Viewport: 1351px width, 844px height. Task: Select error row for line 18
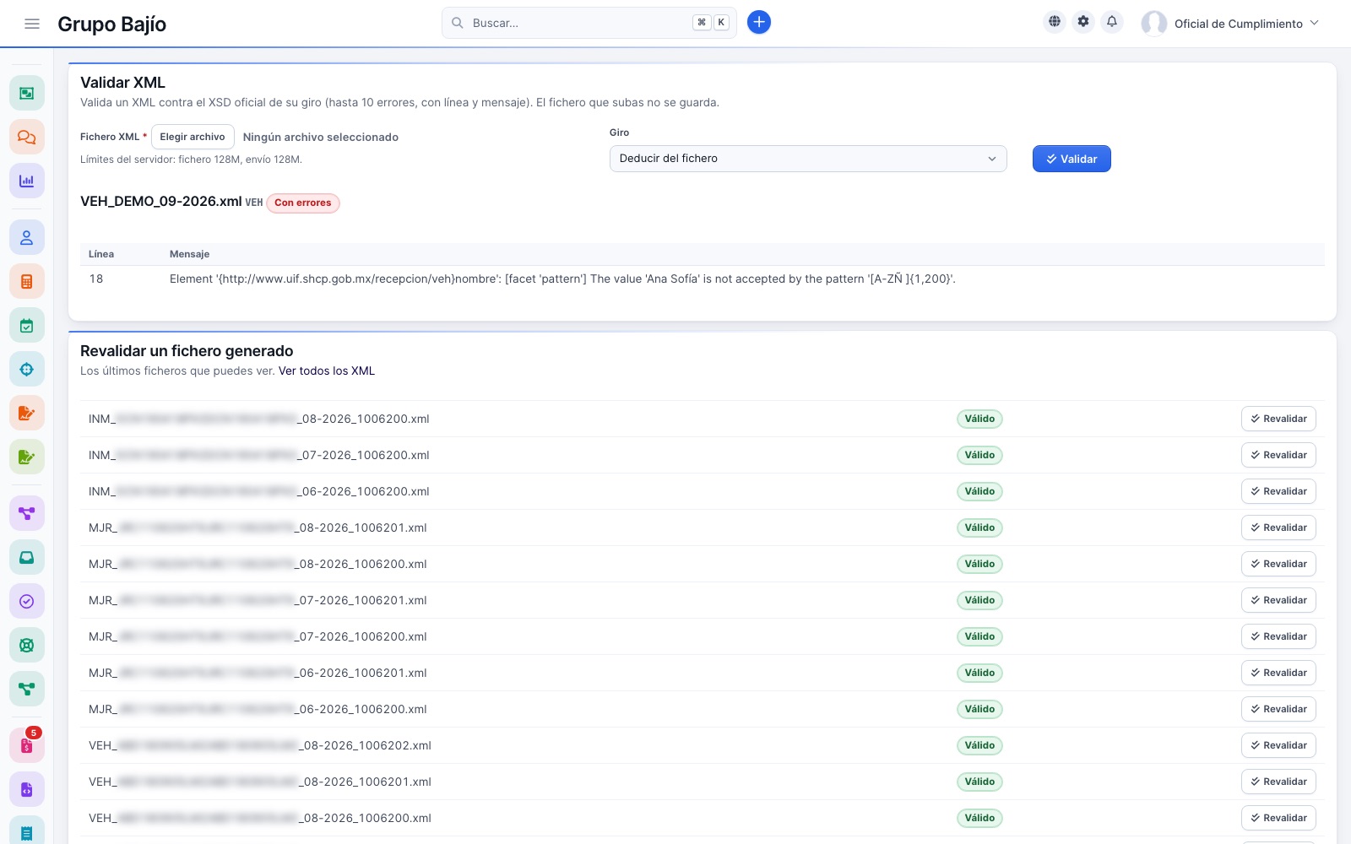703,279
